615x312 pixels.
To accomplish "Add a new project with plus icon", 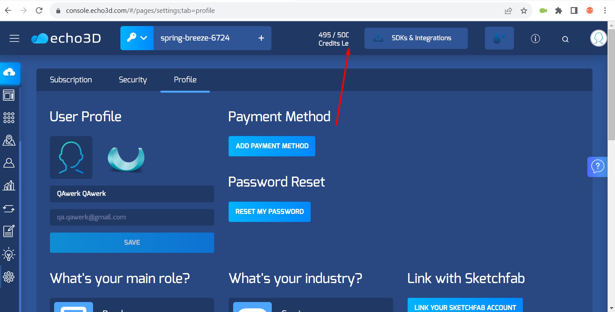I will (x=261, y=38).
